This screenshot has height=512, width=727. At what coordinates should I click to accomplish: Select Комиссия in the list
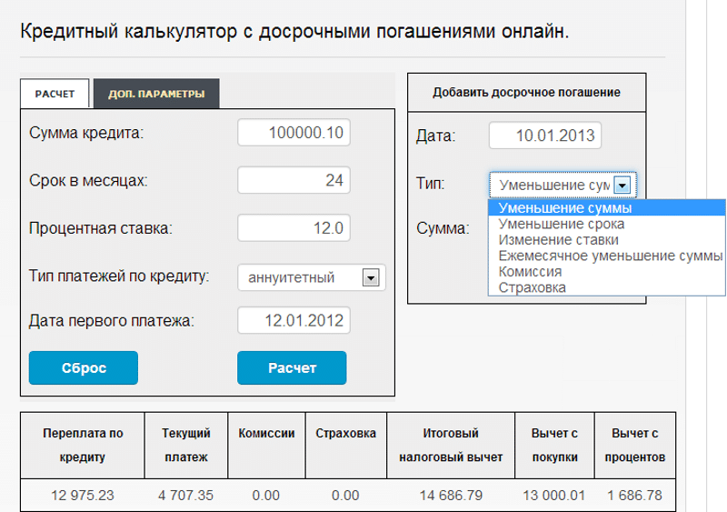pyautogui.click(x=606, y=272)
